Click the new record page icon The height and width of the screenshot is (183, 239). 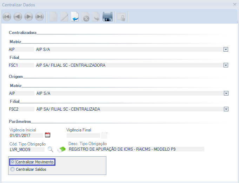pos(53,17)
